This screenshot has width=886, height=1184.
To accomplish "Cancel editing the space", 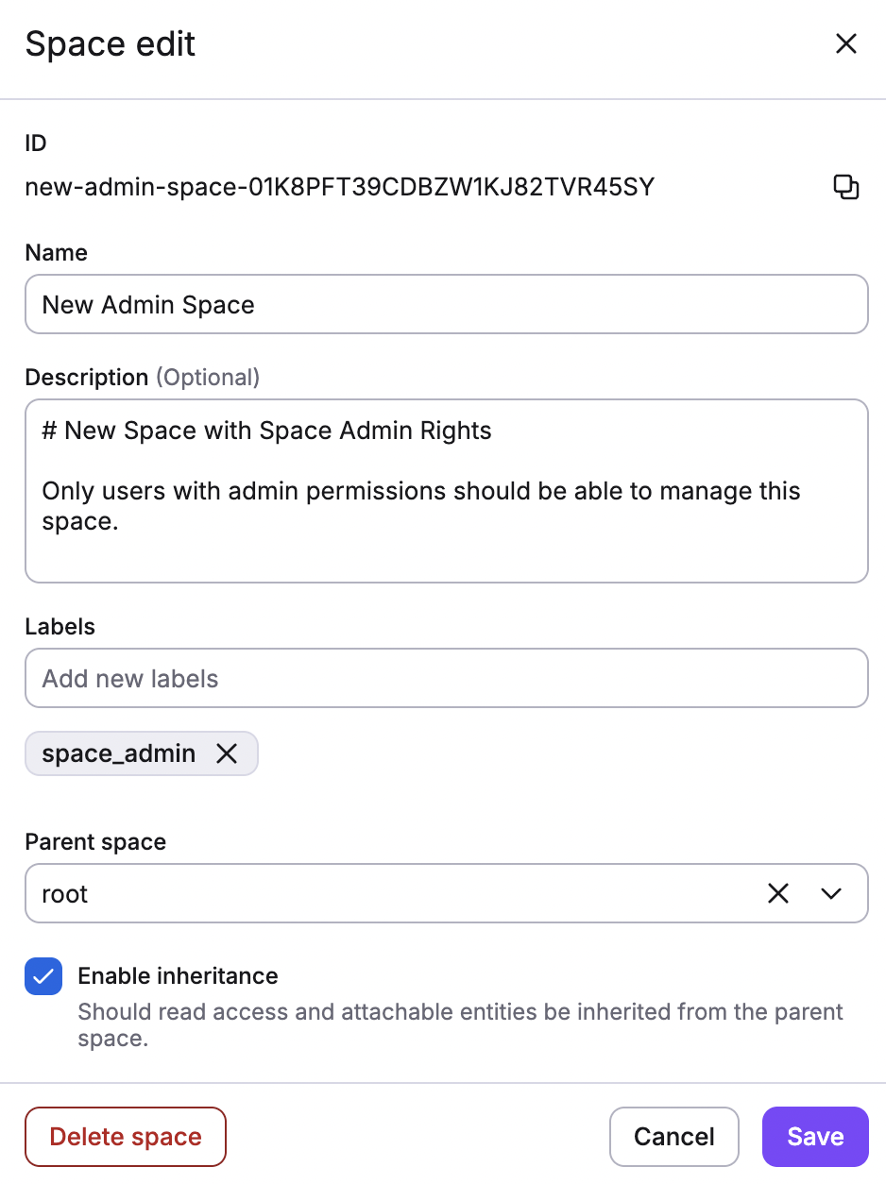I will [673, 1137].
